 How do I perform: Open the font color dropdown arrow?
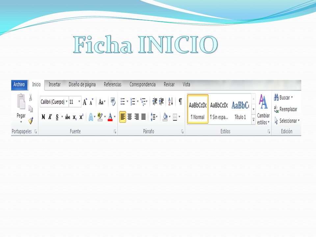[x=115, y=117]
